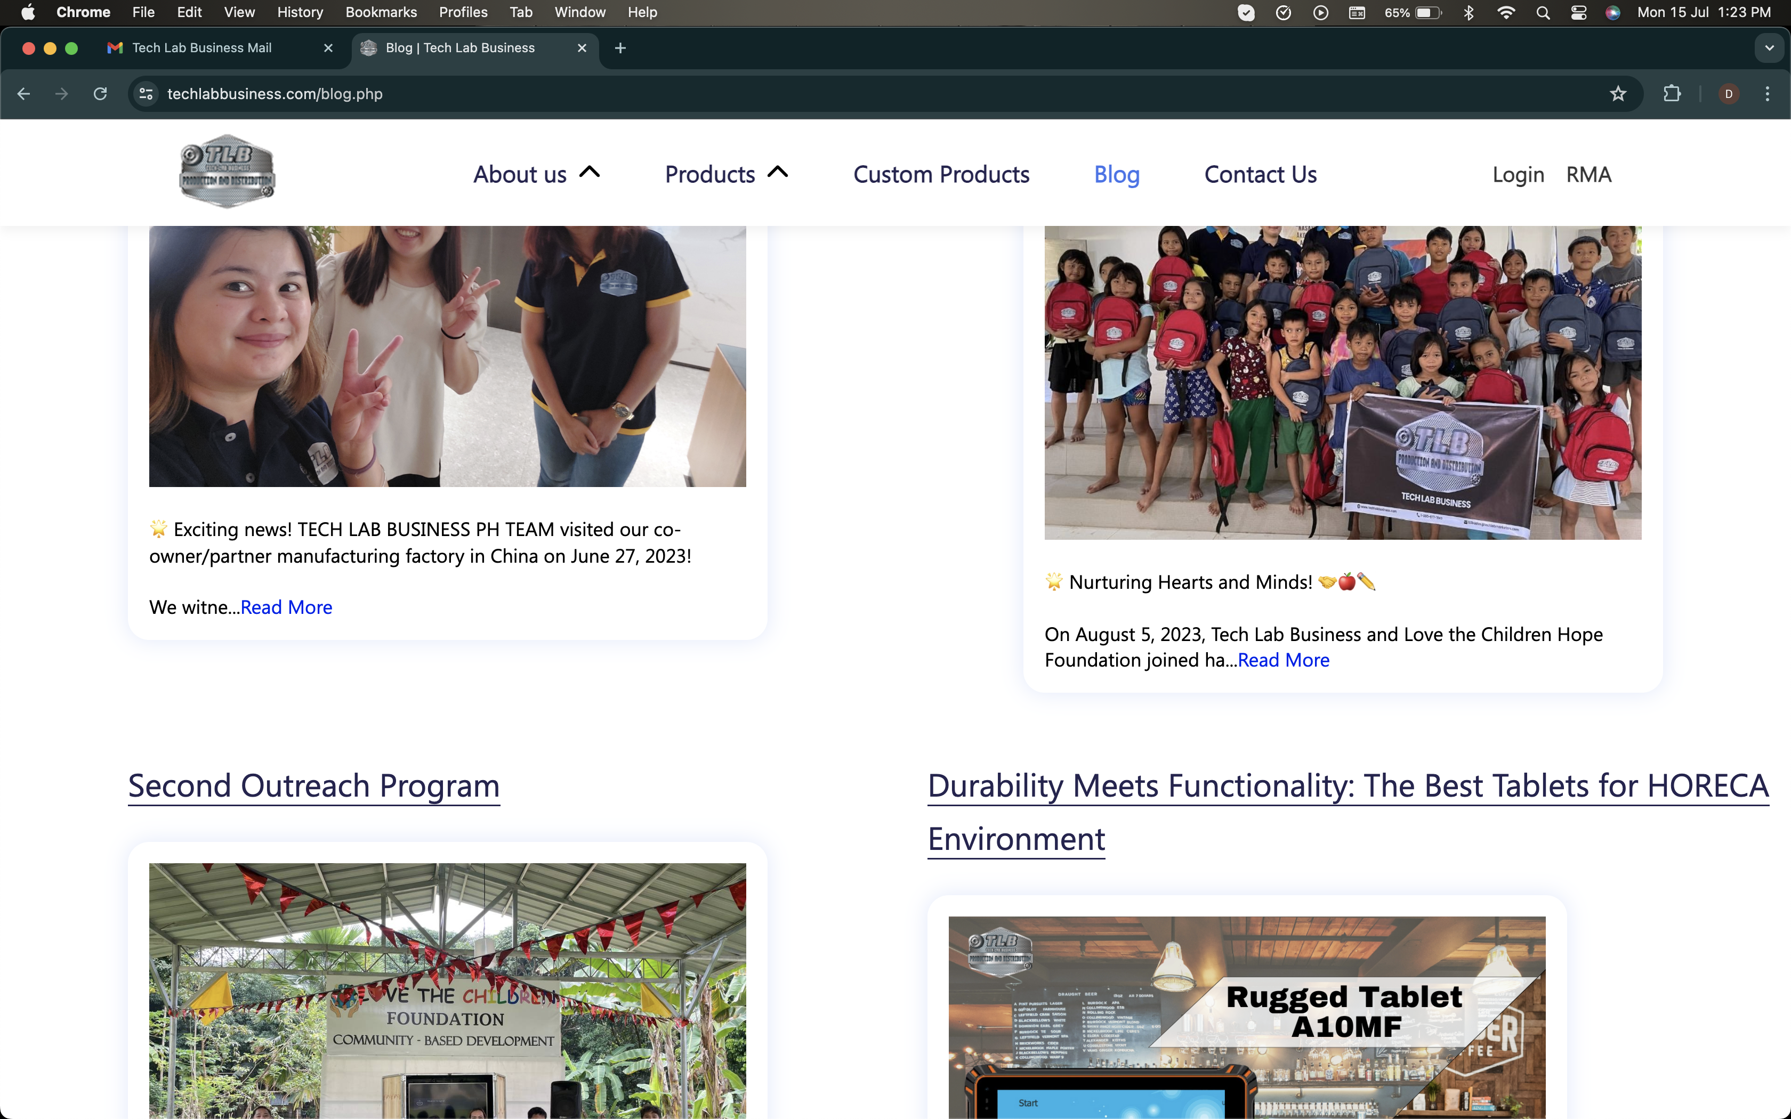Open the Chrome menu in the menu bar
The height and width of the screenshot is (1119, 1791).
point(83,13)
